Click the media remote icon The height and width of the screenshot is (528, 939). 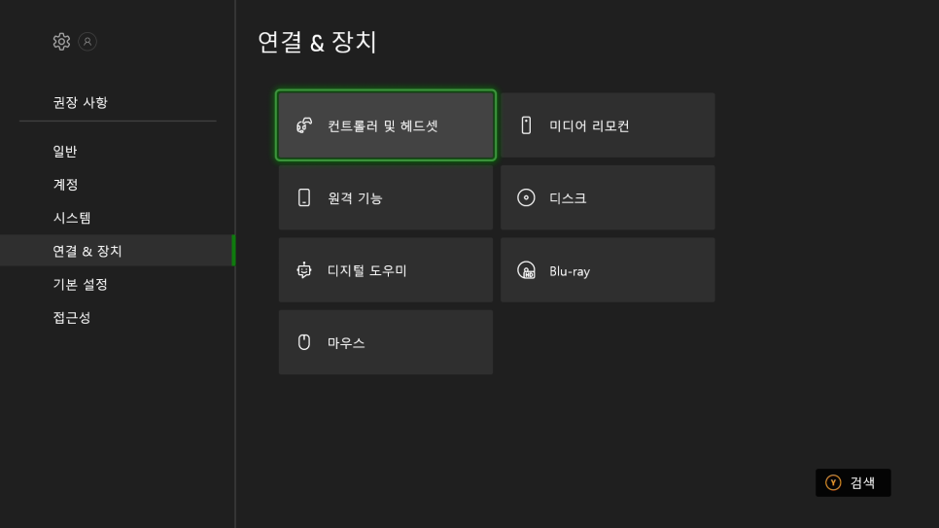coord(526,125)
